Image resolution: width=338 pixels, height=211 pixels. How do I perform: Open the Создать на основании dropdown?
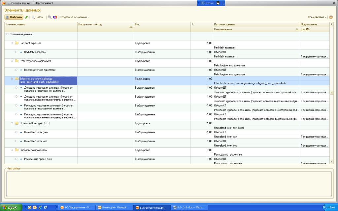pos(74,17)
